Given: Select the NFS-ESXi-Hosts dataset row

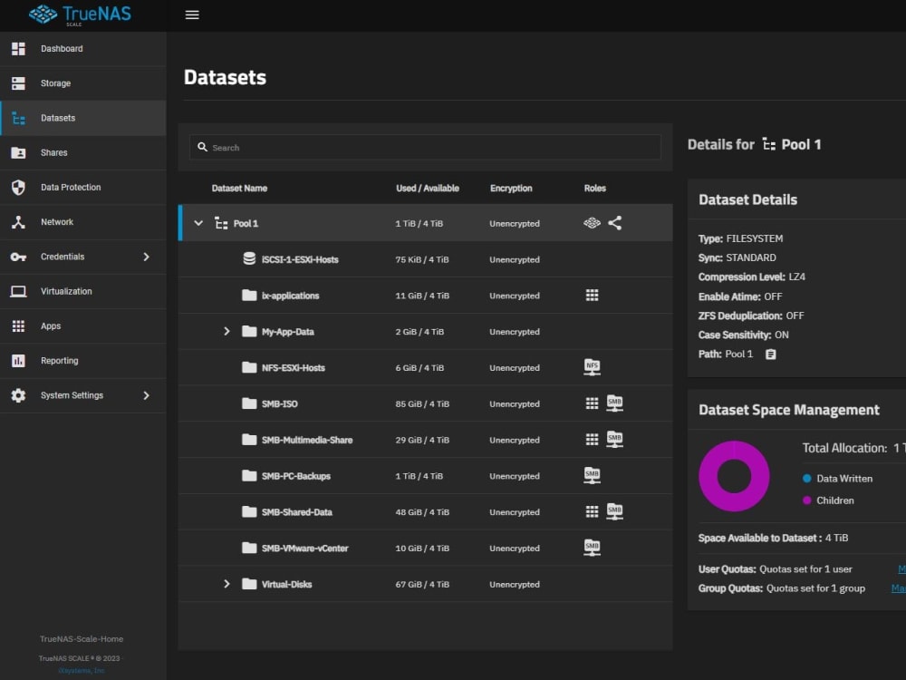Looking at the screenshot, I should (425, 368).
